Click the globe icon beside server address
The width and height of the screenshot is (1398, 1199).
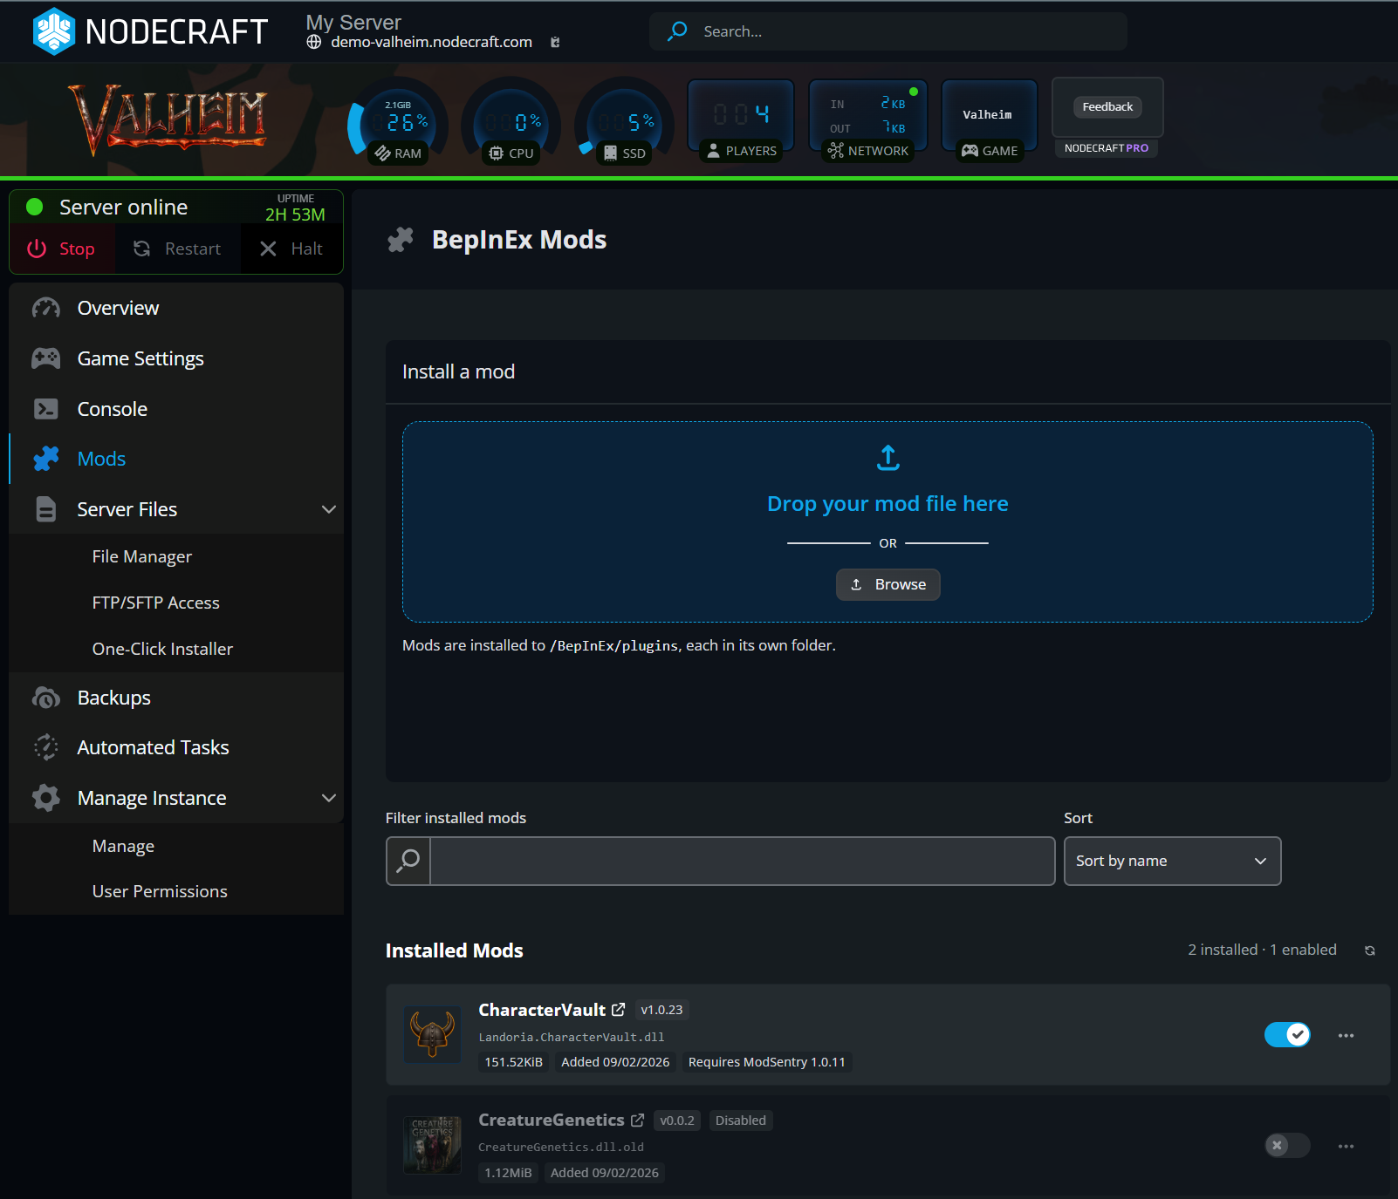click(x=314, y=42)
